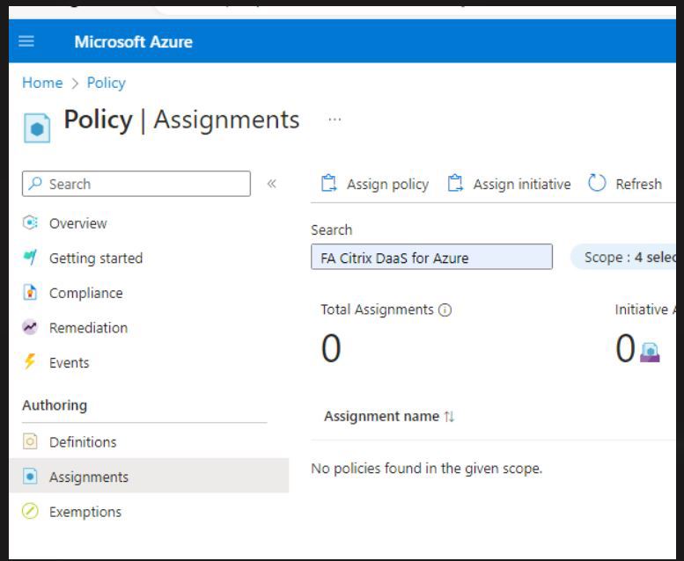Focus the sidebar Search box

136,184
